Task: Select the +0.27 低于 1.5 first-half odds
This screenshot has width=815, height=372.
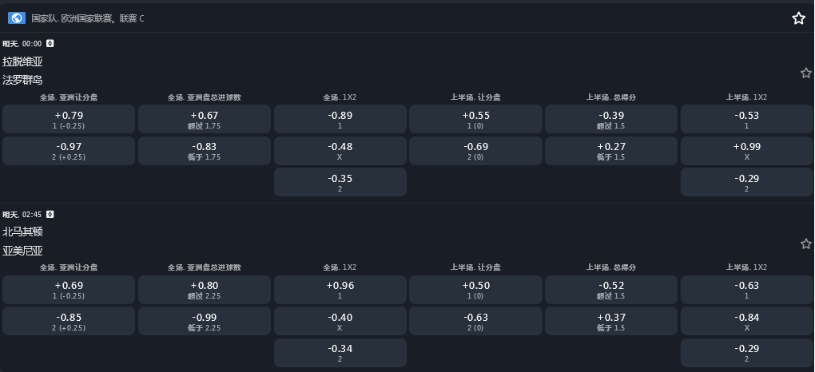Action: click(x=610, y=151)
